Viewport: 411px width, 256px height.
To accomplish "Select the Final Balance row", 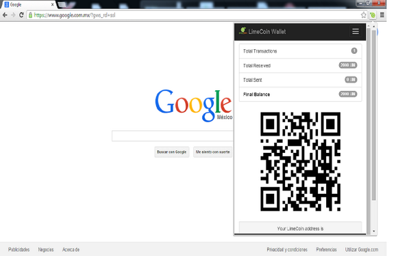I will point(301,94).
